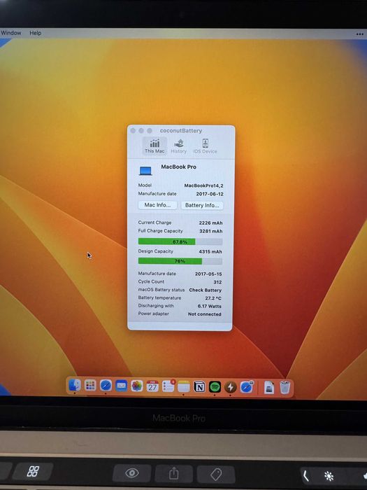Open Calendar showing 27 in the Dock

152,386
